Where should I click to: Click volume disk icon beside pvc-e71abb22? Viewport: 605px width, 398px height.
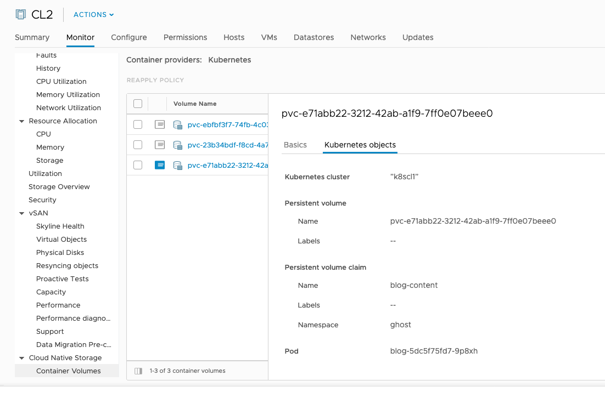[178, 166]
